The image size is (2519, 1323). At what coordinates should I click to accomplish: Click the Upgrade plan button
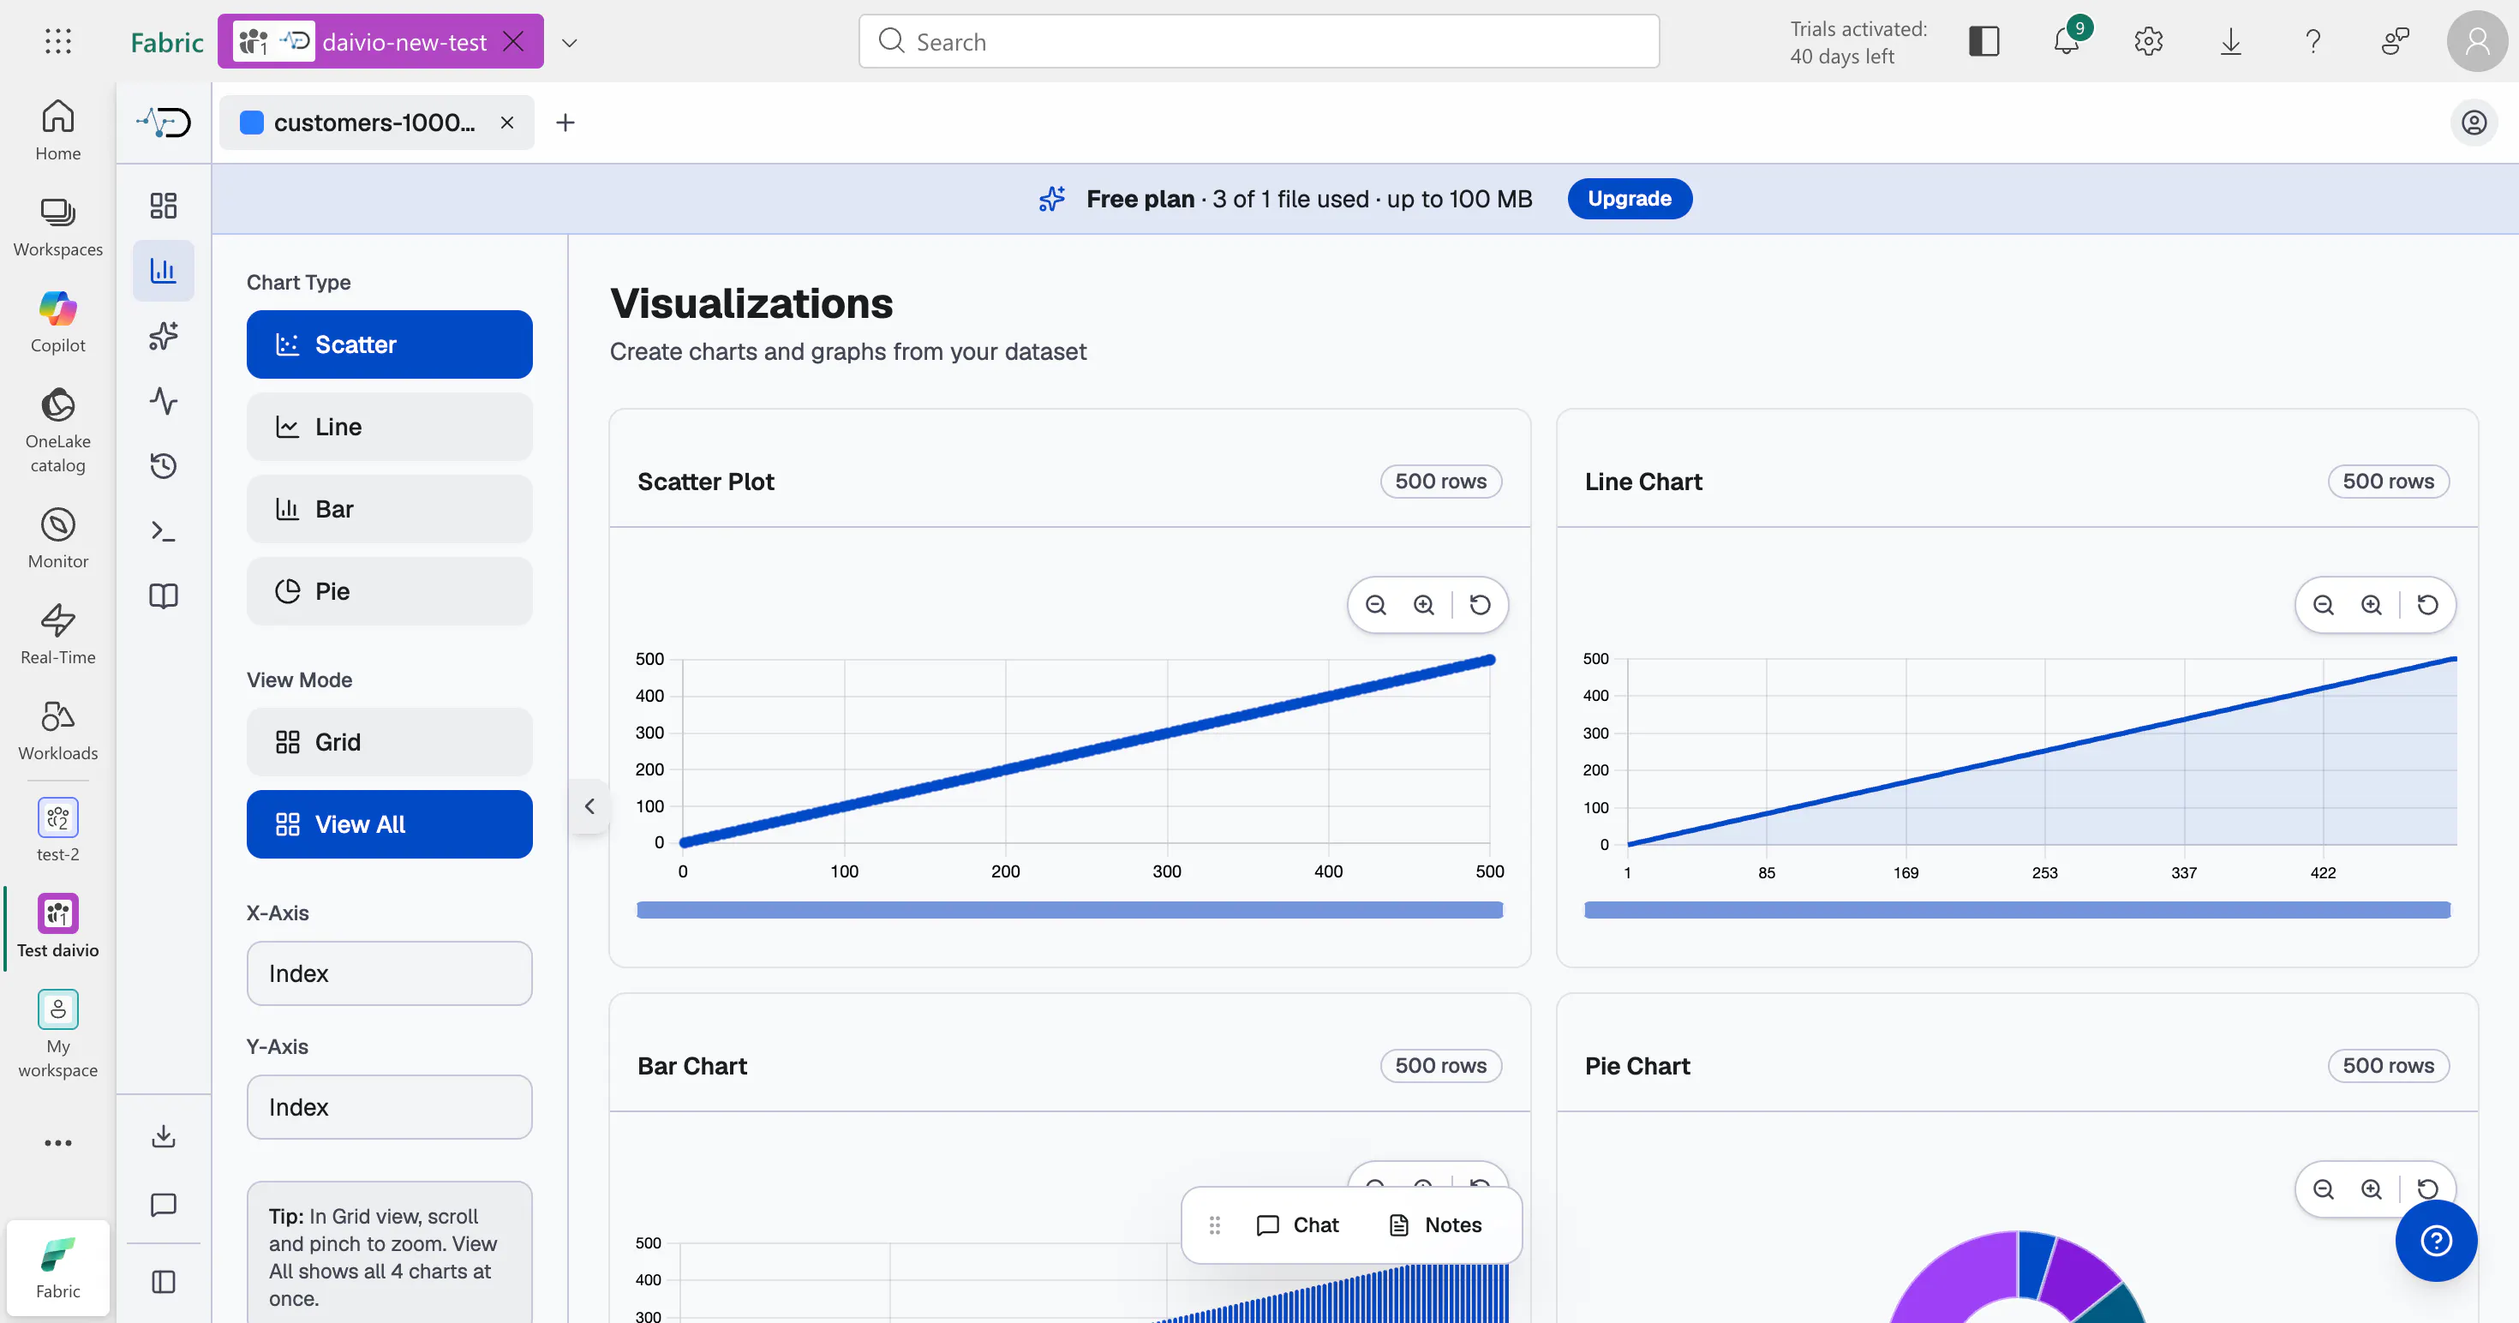pyautogui.click(x=1629, y=199)
